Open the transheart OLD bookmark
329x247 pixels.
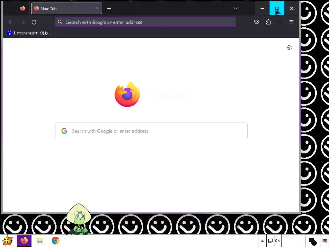point(29,33)
